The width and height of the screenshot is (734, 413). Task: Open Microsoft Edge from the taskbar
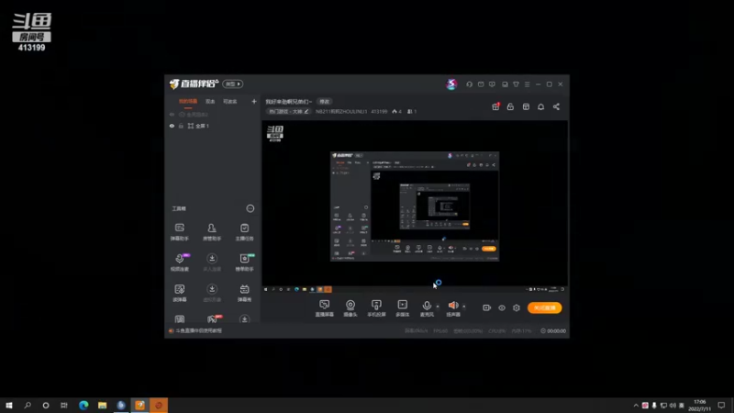83,405
